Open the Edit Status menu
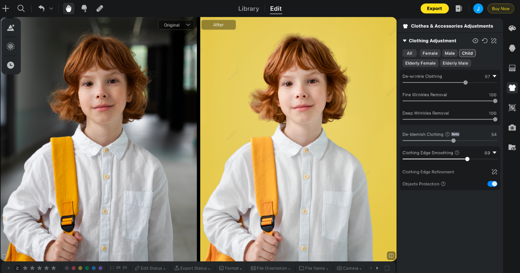This screenshot has width=520, height=273. (x=150, y=268)
